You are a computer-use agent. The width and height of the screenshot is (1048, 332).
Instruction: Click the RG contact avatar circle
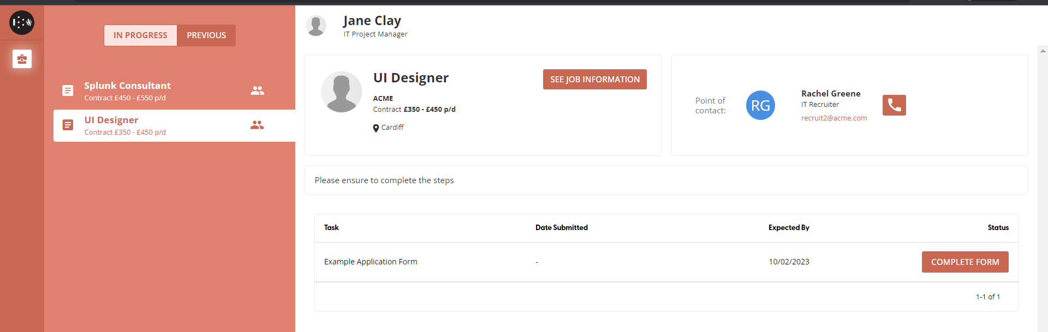tap(760, 105)
